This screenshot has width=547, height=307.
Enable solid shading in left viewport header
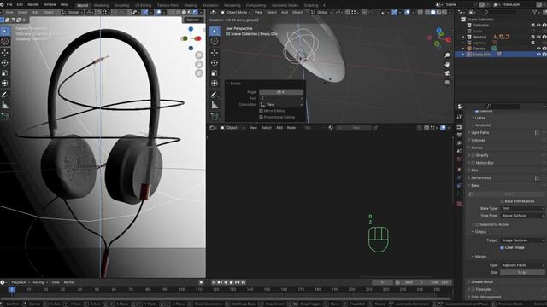coord(185,12)
